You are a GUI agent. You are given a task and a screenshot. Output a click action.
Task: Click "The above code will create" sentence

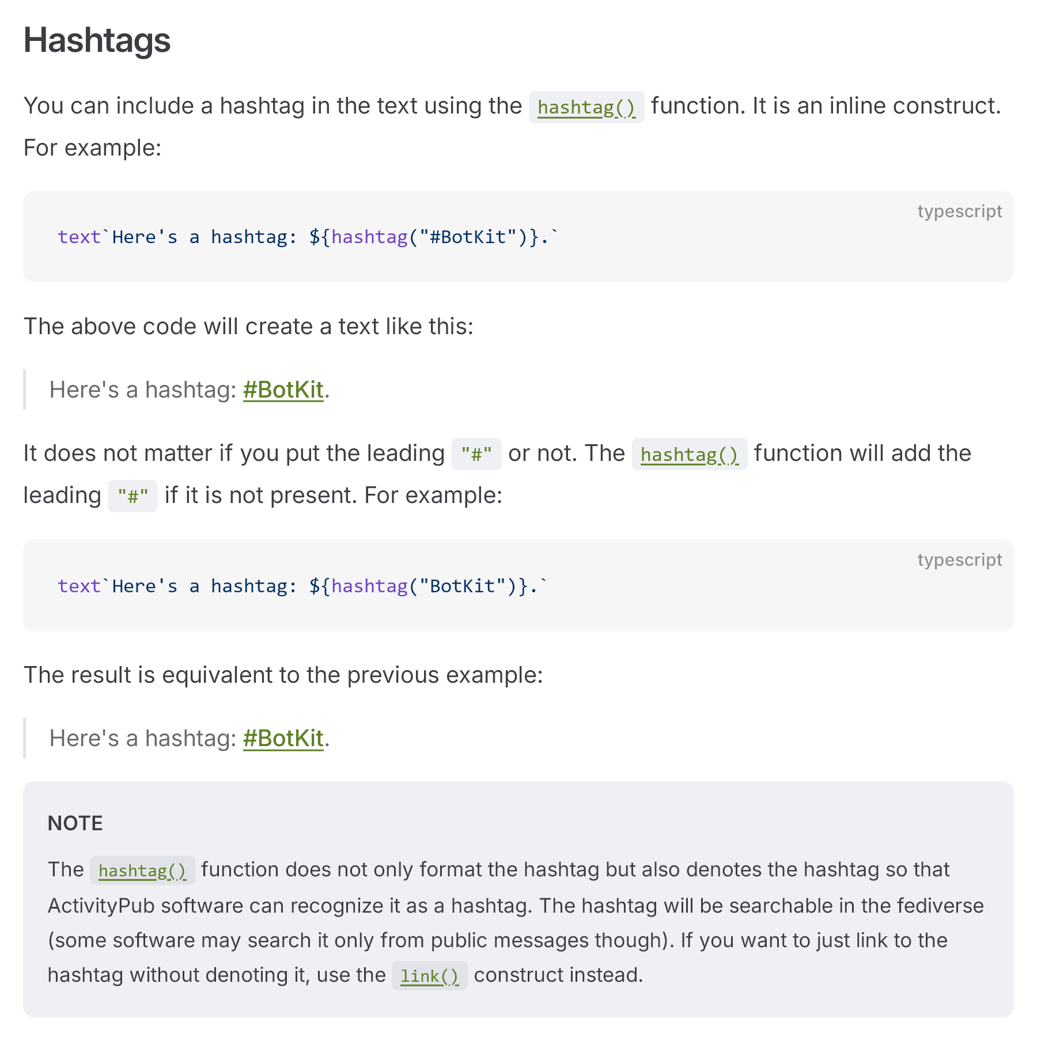point(248,327)
